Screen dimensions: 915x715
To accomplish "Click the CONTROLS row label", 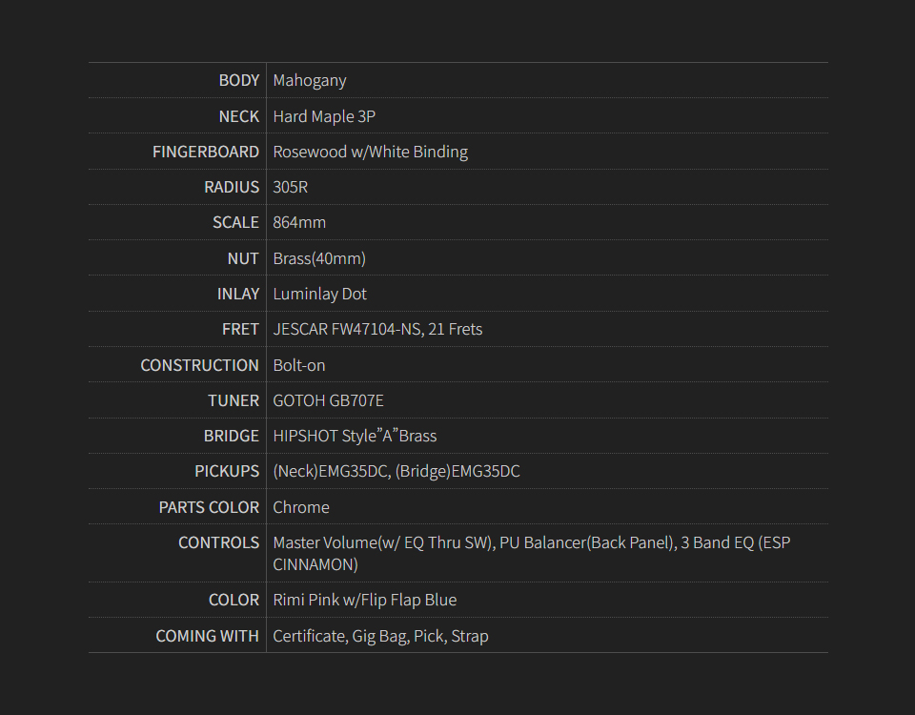I will [x=218, y=542].
